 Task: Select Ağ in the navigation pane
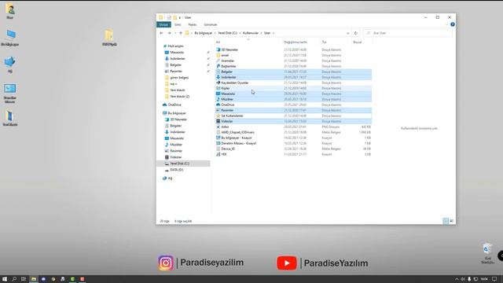pos(170,178)
